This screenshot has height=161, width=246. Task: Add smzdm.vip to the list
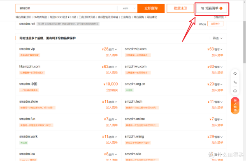112,55
